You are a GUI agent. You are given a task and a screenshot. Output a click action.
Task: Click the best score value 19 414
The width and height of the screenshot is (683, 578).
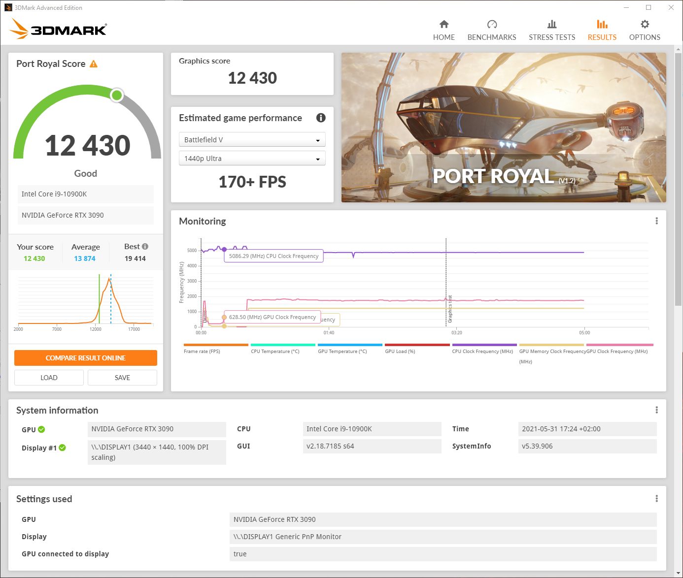pyautogui.click(x=135, y=258)
